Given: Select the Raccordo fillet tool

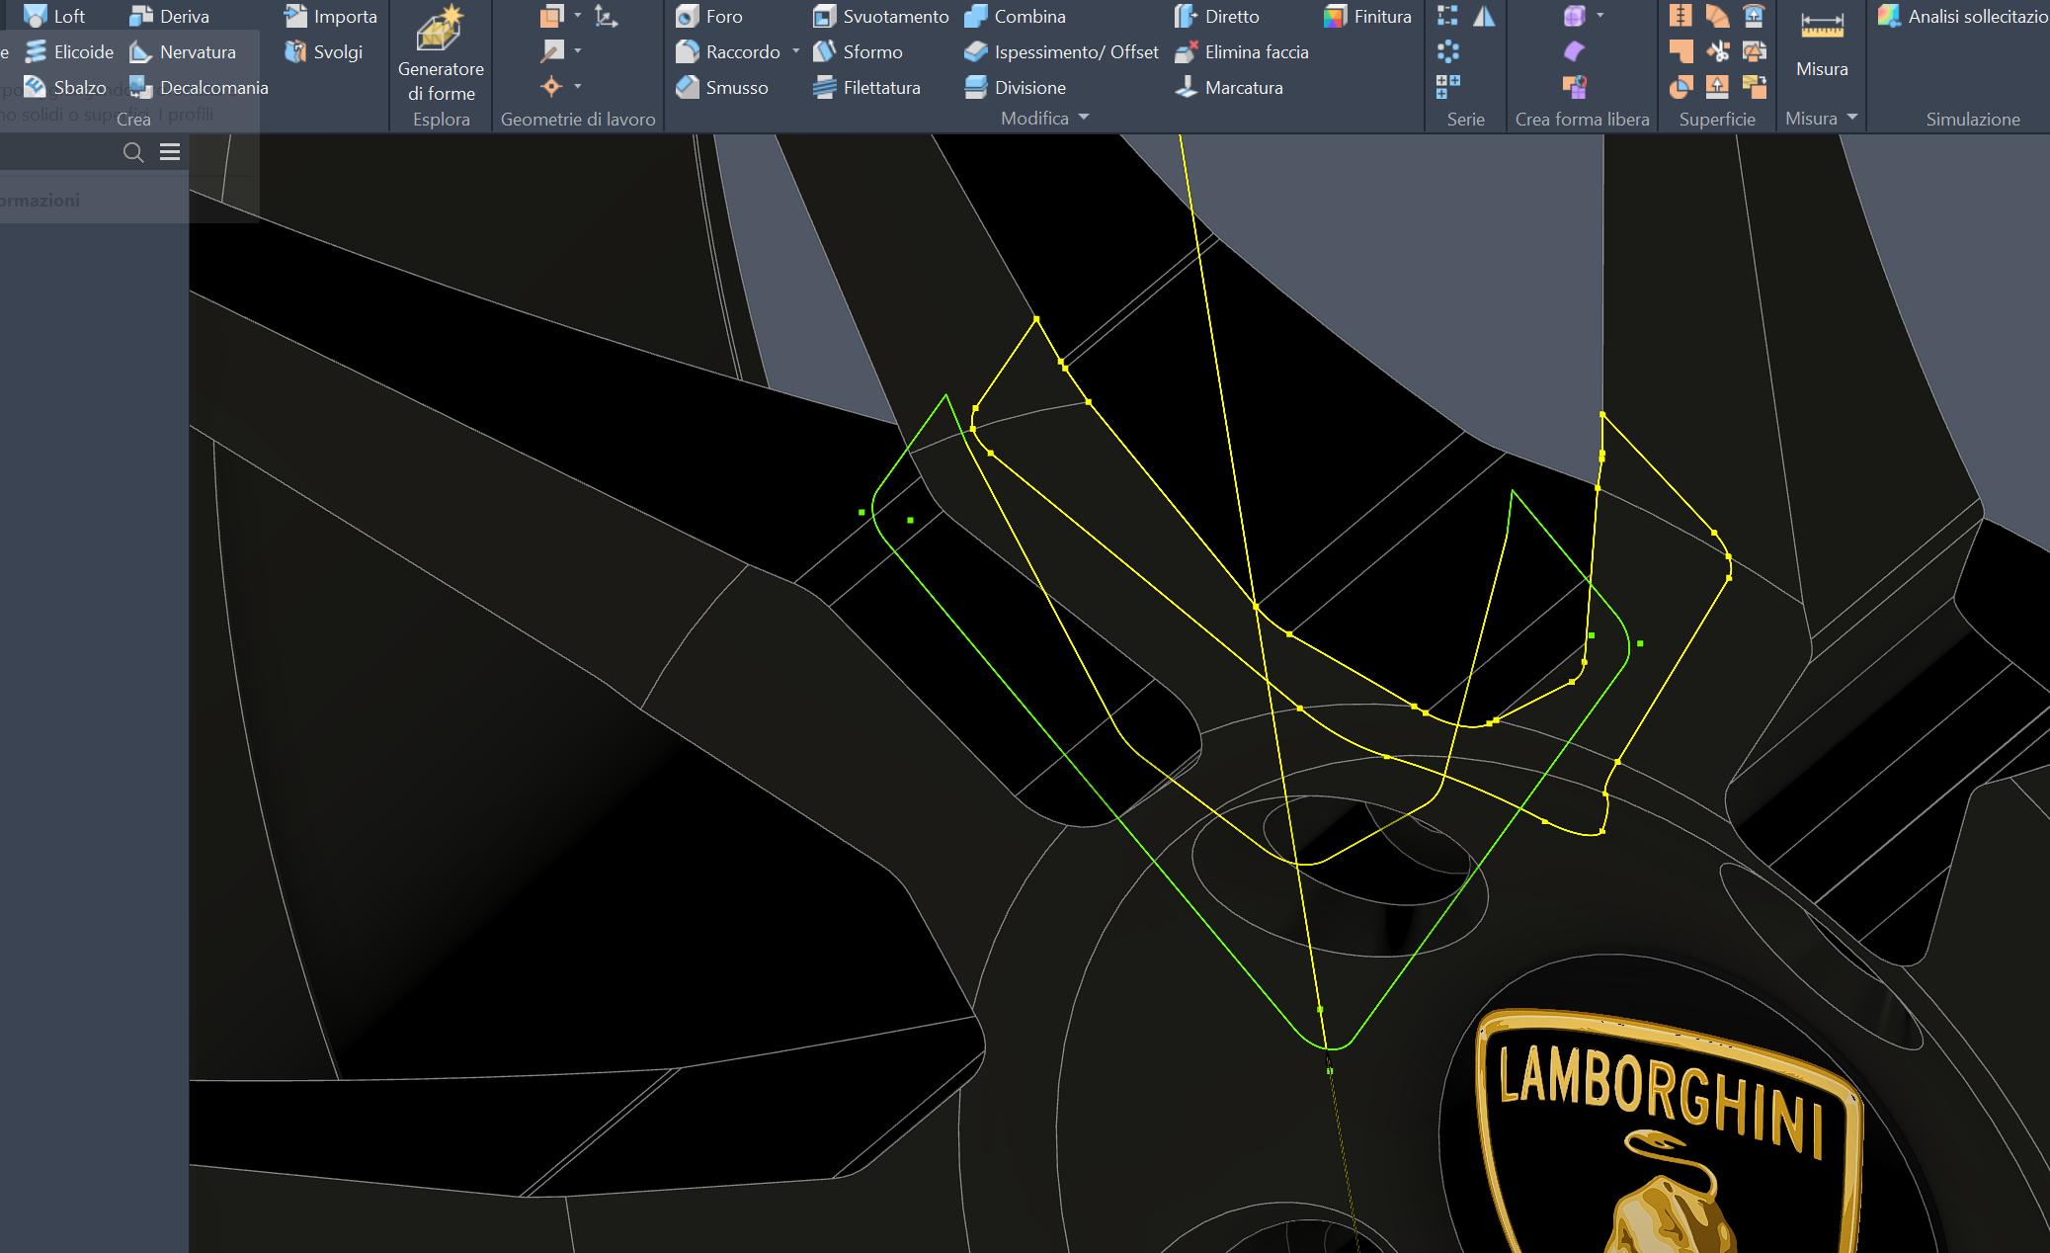Looking at the screenshot, I should point(728,51).
